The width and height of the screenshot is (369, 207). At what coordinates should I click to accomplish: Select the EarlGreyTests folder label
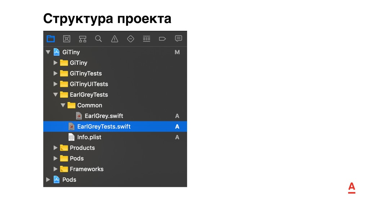pos(89,95)
